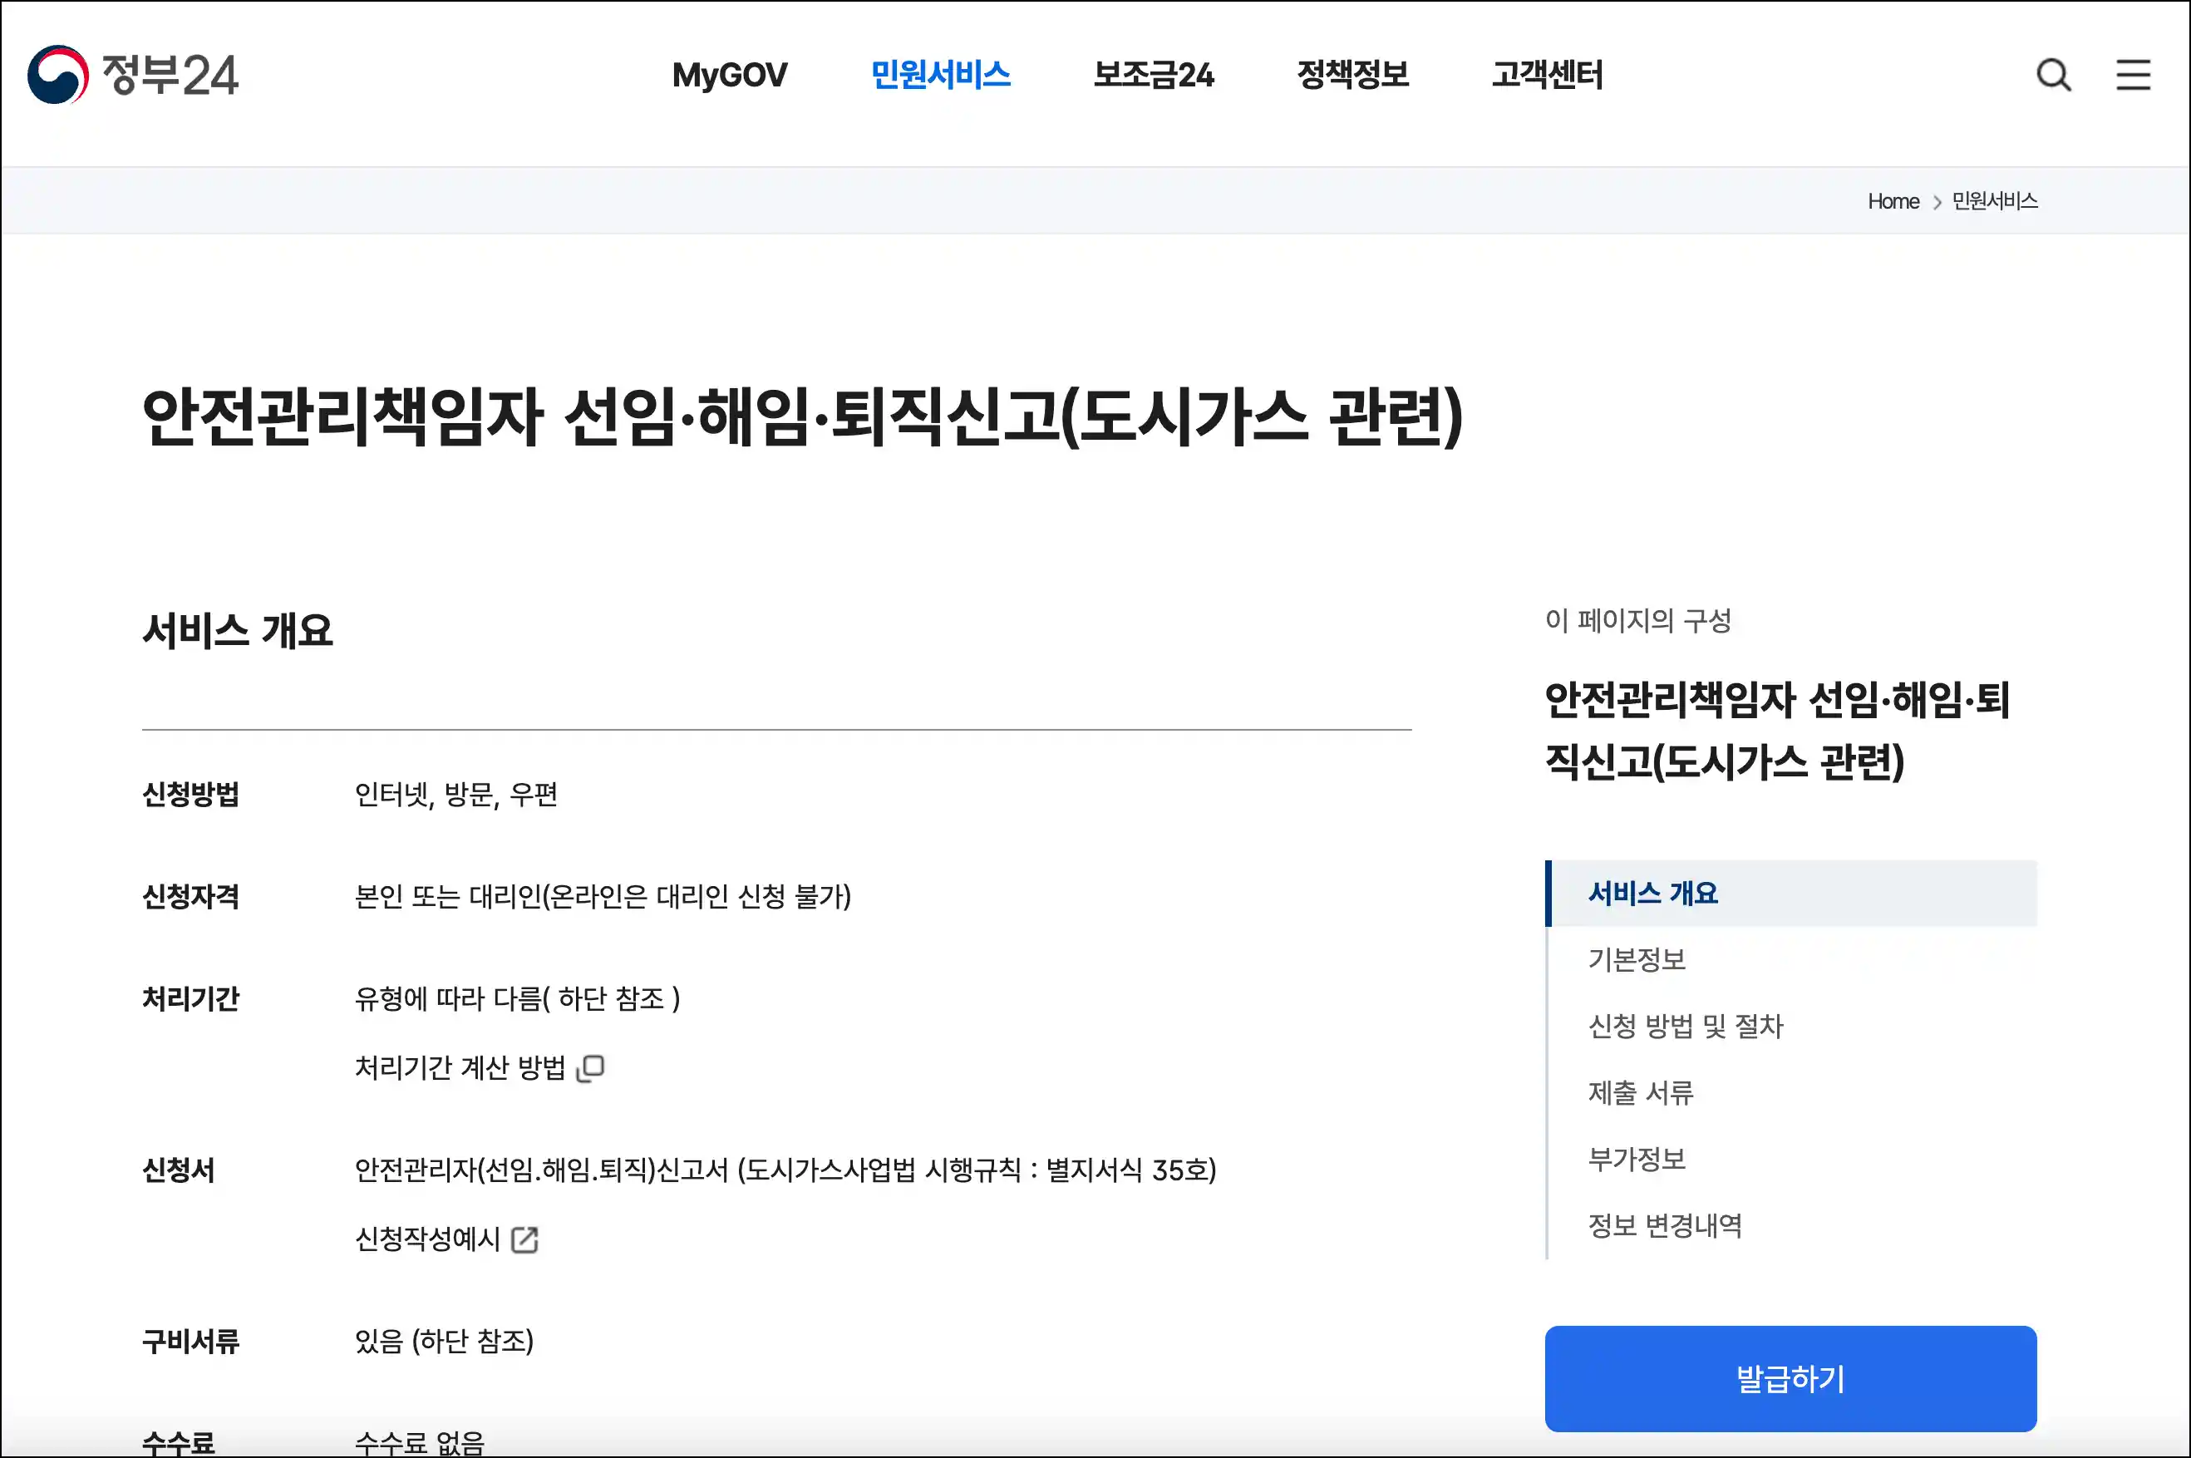Jump to 제출 서류 section
Screen dimensions: 2191x1458
pyautogui.click(x=1641, y=1092)
